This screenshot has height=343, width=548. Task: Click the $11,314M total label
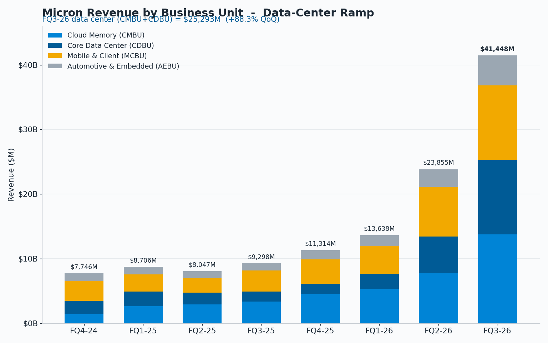pos(320,244)
